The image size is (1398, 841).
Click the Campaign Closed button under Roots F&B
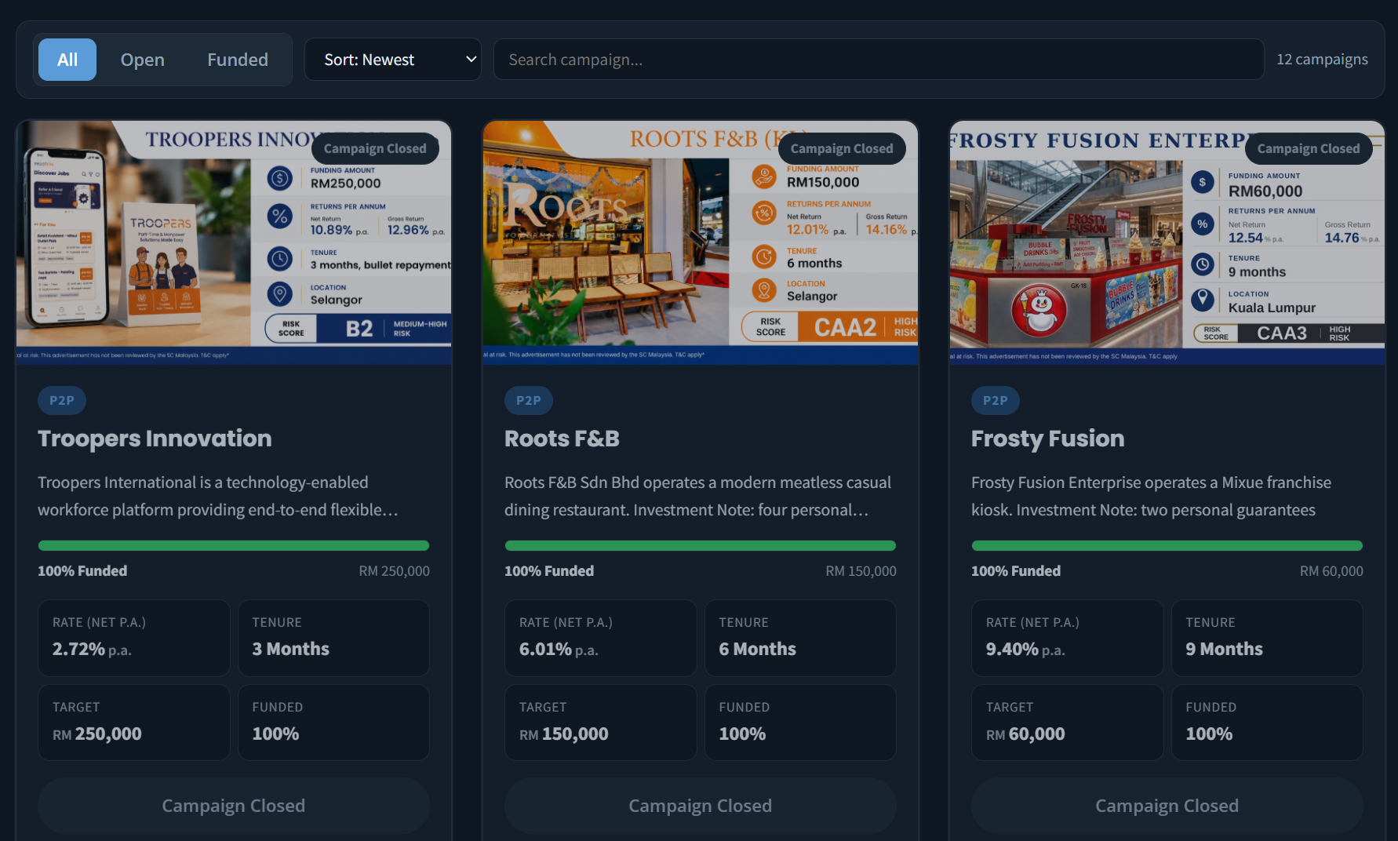click(701, 806)
